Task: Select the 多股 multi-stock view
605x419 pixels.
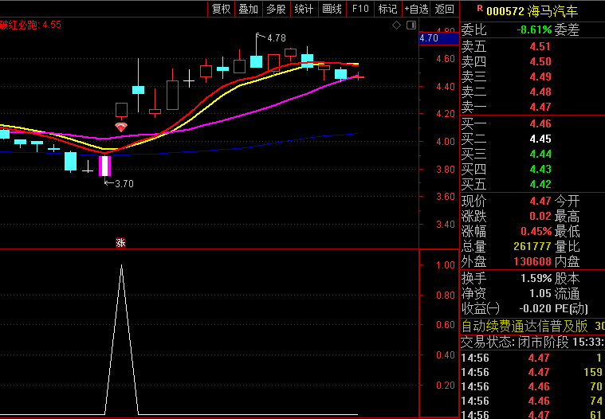Action: 277,9
